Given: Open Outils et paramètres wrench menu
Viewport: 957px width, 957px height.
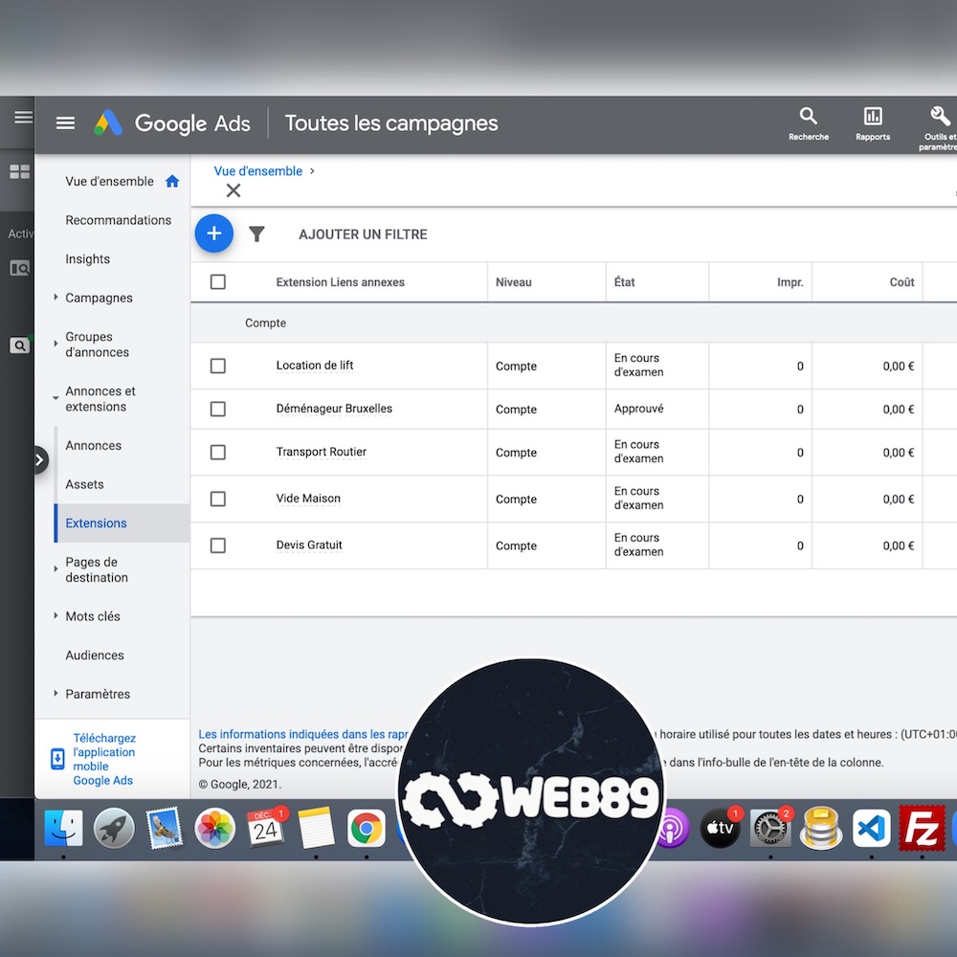Looking at the screenshot, I should click(x=939, y=128).
